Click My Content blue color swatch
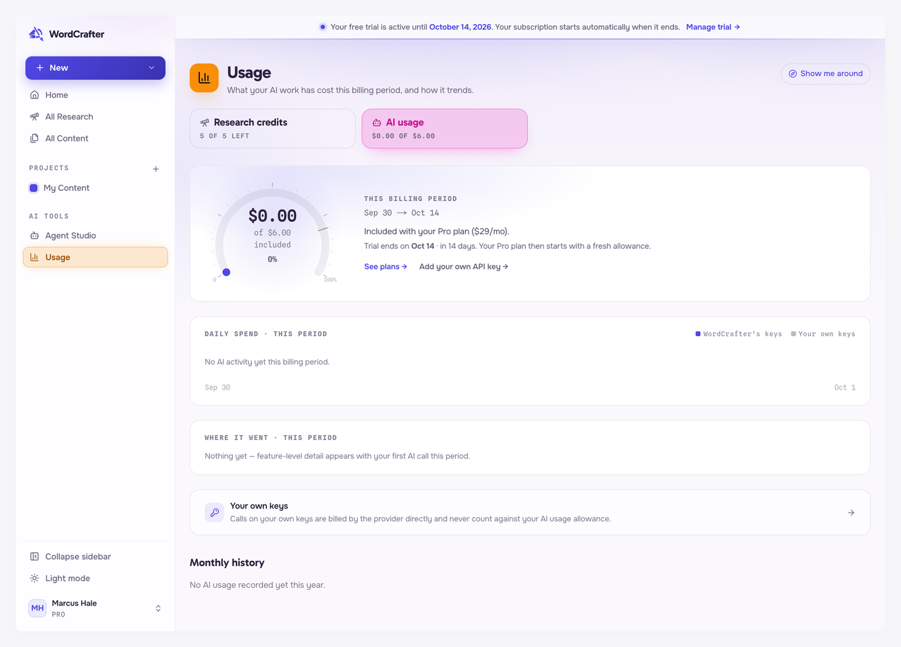The image size is (901, 647). point(34,188)
